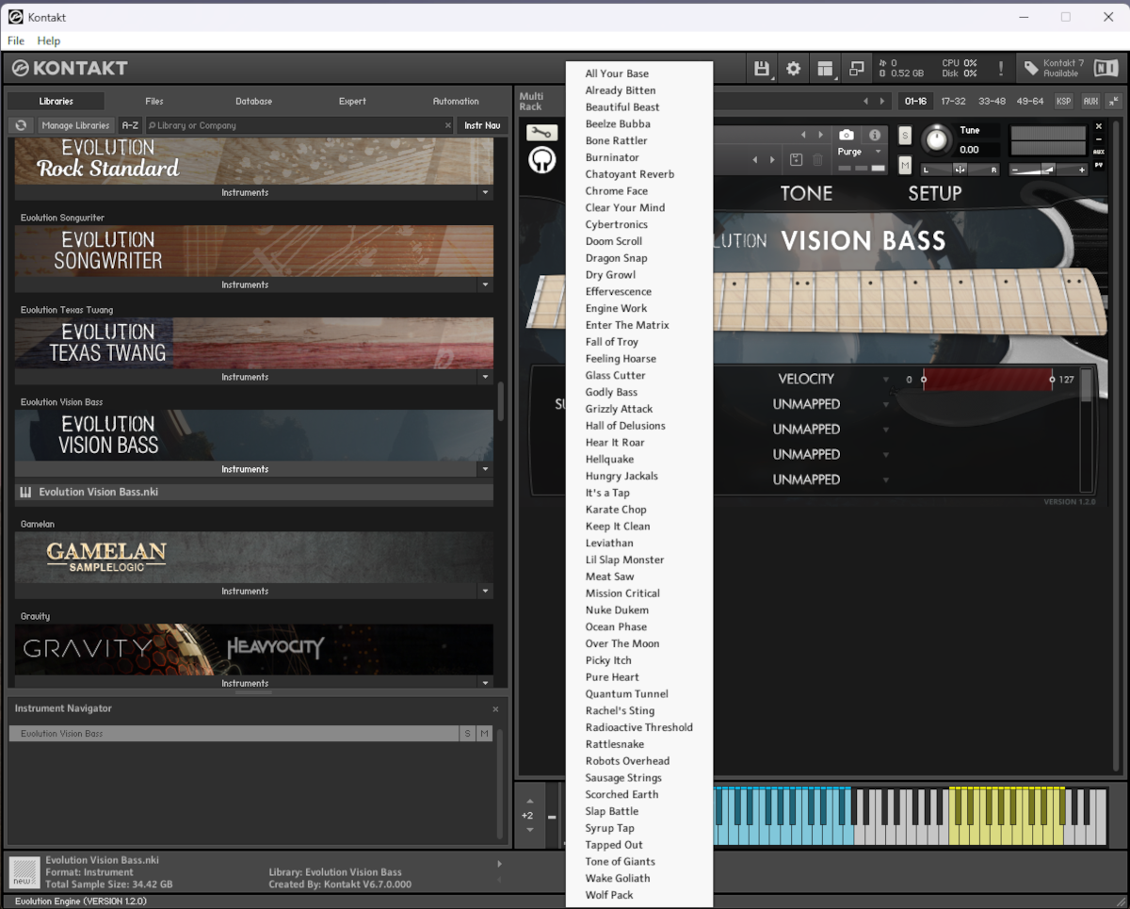Adjust the Tune knob
Screen dimensions: 1130x909
[x=936, y=140]
